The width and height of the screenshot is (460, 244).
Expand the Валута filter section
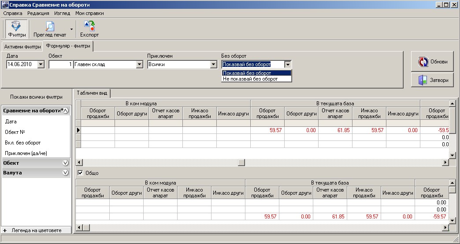point(65,173)
